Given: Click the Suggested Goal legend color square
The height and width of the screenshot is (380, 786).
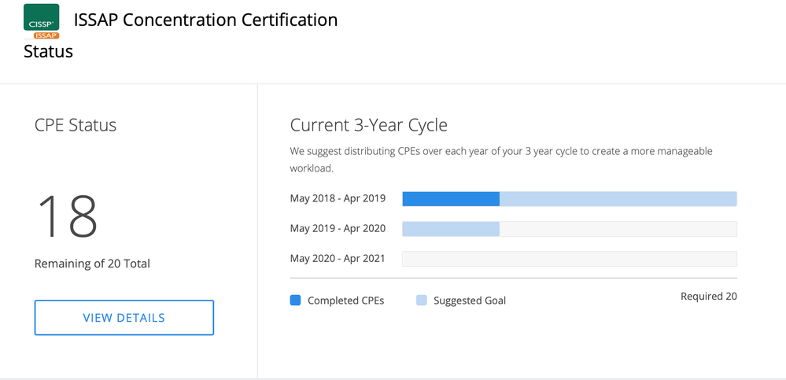Looking at the screenshot, I should 422,300.
